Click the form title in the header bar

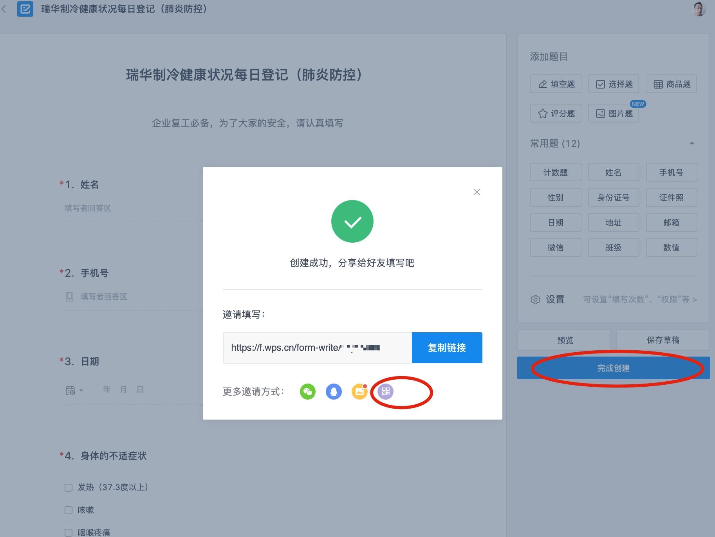pos(124,9)
